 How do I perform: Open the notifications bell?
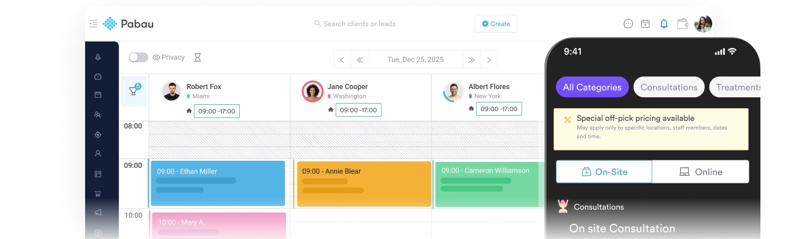pyautogui.click(x=664, y=24)
